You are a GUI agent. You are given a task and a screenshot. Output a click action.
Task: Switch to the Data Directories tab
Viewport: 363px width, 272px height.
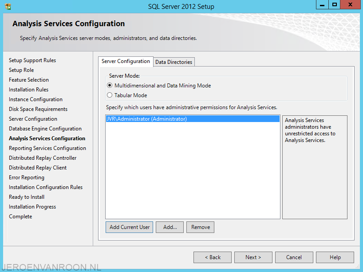point(174,62)
